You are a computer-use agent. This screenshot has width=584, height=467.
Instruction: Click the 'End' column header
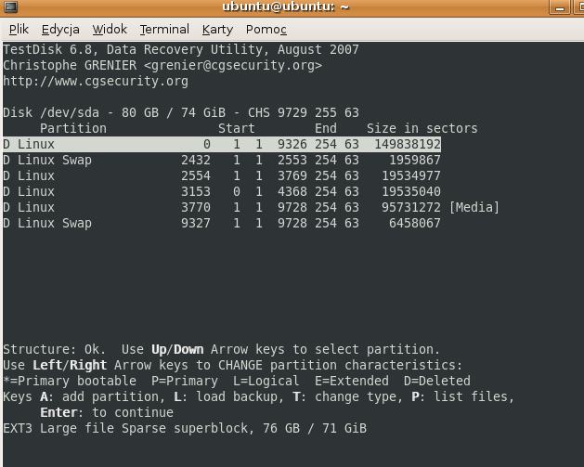326,128
